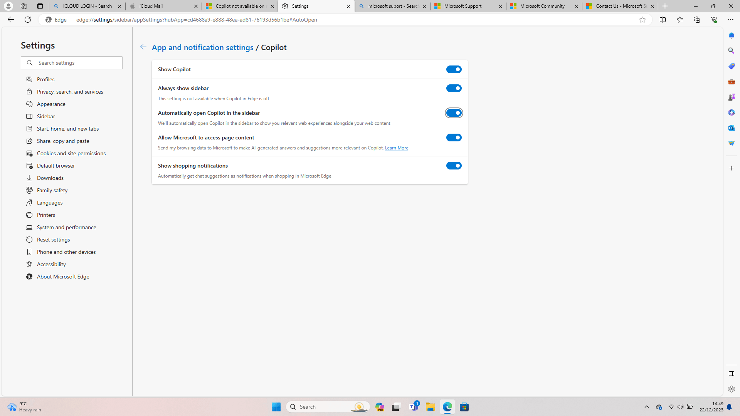Toggle Always show sidebar switch
This screenshot has width=740, height=416.
(x=454, y=88)
